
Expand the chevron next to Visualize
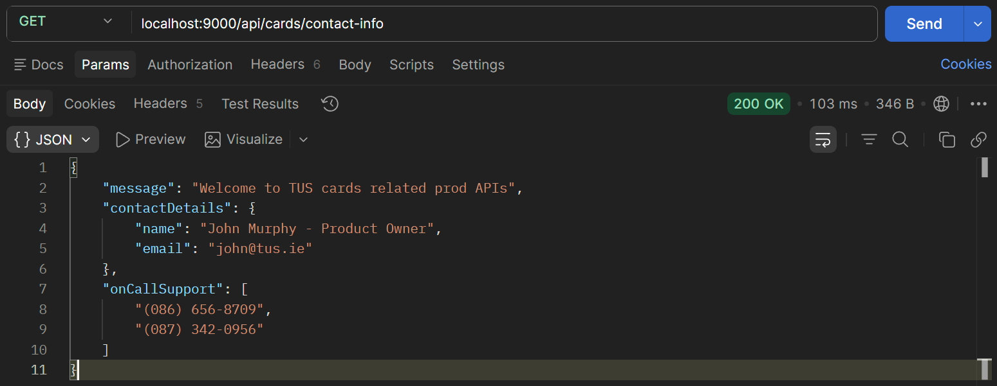point(304,139)
